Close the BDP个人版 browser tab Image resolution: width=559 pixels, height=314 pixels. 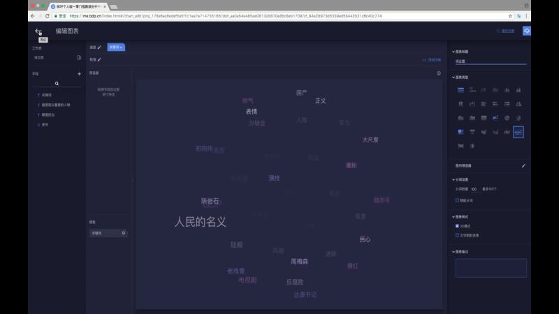coord(104,7)
